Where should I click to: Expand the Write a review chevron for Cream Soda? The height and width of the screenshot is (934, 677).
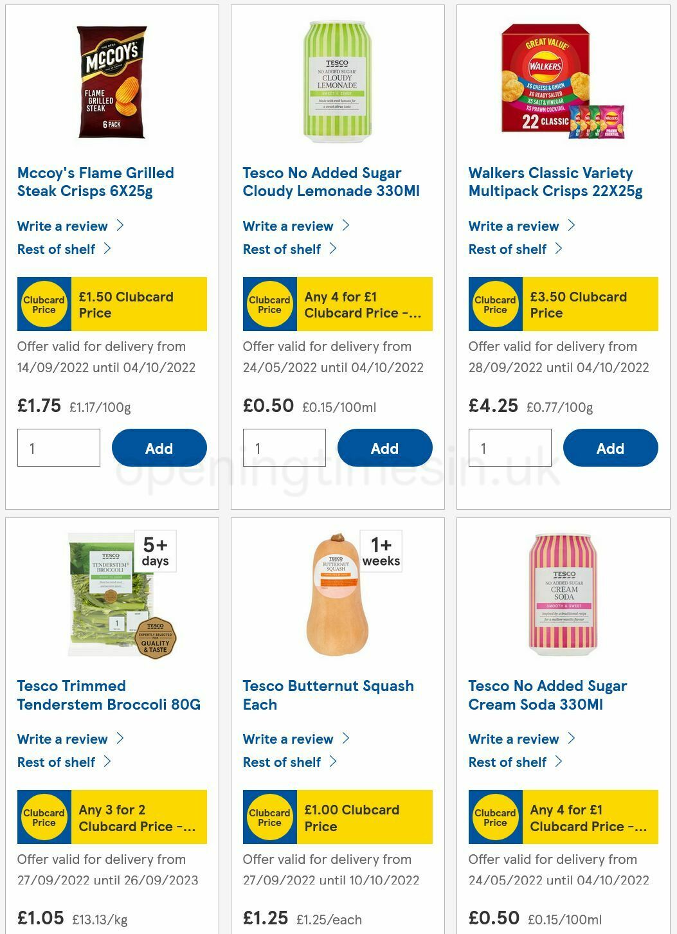click(x=571, y=739)
